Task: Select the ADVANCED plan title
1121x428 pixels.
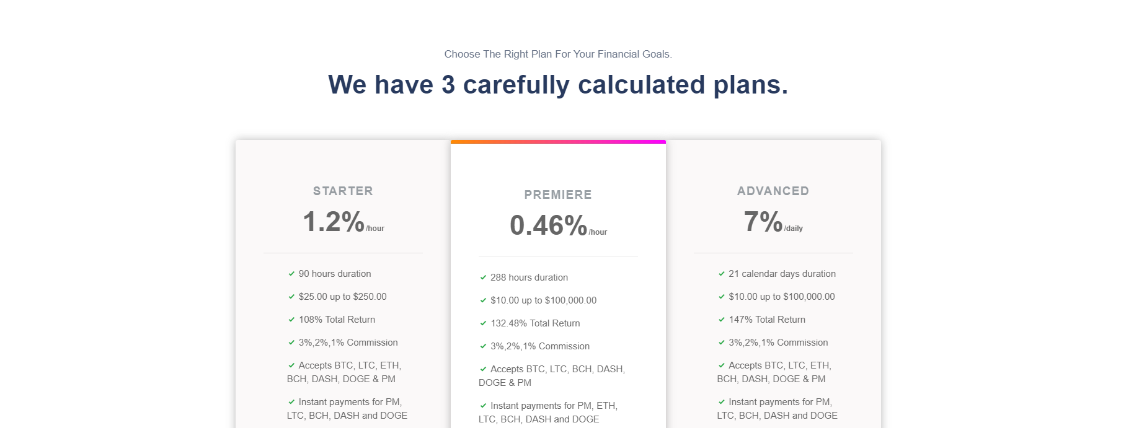Action: pos(773,191)
